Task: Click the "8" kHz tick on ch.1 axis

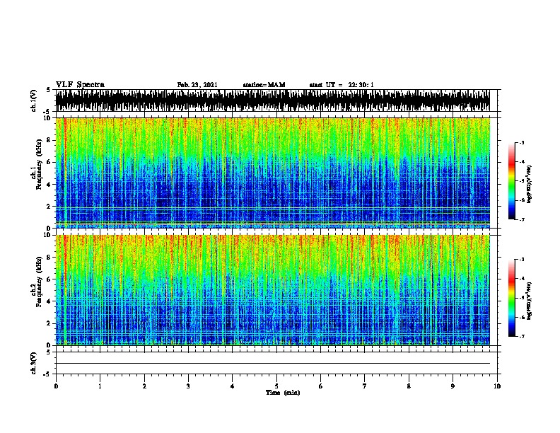Action: tap(49, 140)
